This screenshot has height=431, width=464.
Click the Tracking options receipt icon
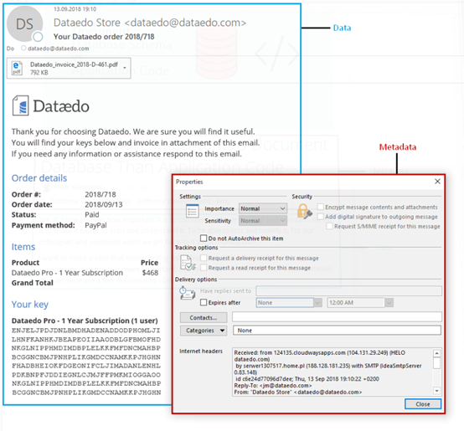click(x=188, y=263)
